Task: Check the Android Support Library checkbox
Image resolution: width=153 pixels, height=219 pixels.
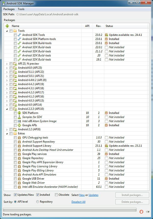Action: point(15,146)
